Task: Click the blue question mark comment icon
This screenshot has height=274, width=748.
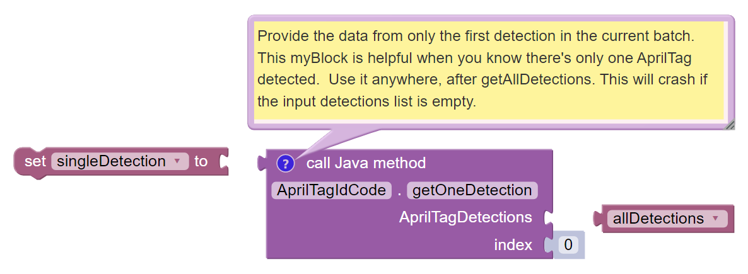Action: tap(285, 164)
